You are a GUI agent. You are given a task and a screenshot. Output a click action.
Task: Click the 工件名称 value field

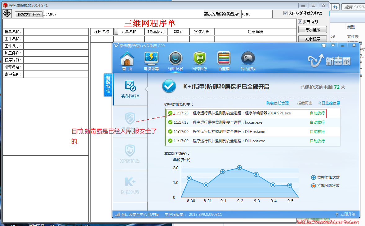(x=56, y=39)
